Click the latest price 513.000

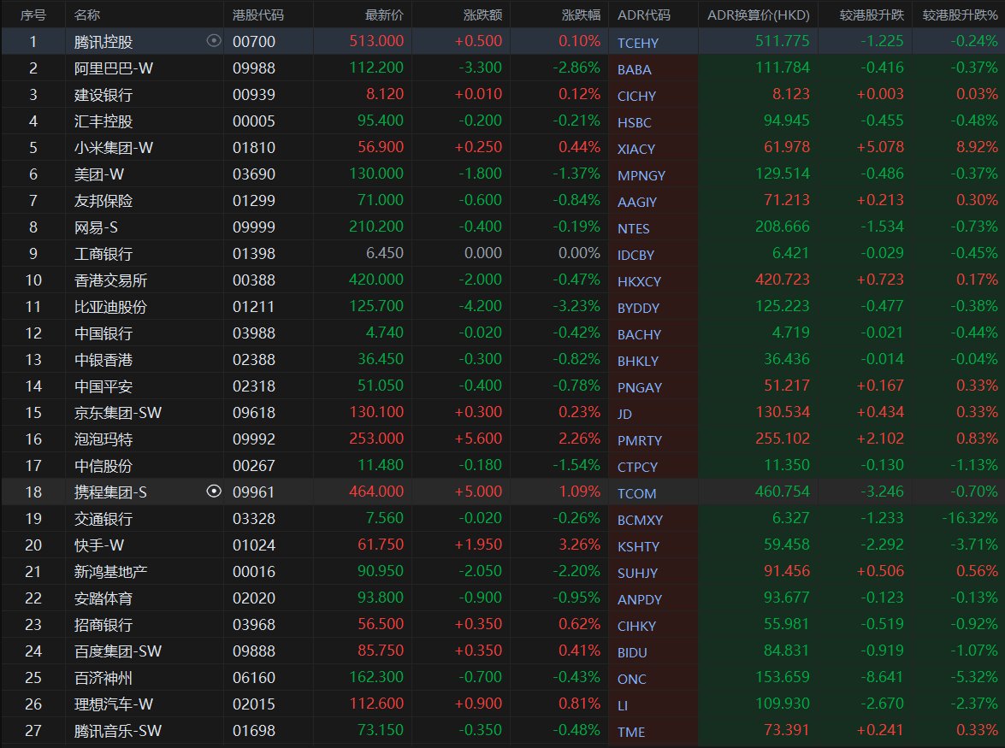tap(376, 41)
